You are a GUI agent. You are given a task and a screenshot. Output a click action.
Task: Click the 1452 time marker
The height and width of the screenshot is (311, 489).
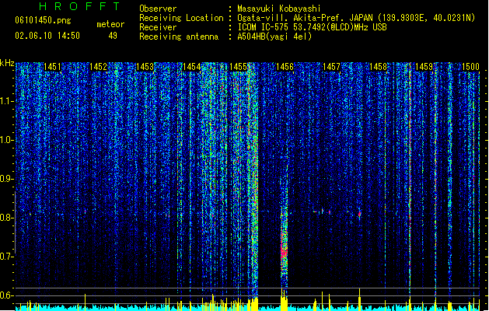click(99, 67)
